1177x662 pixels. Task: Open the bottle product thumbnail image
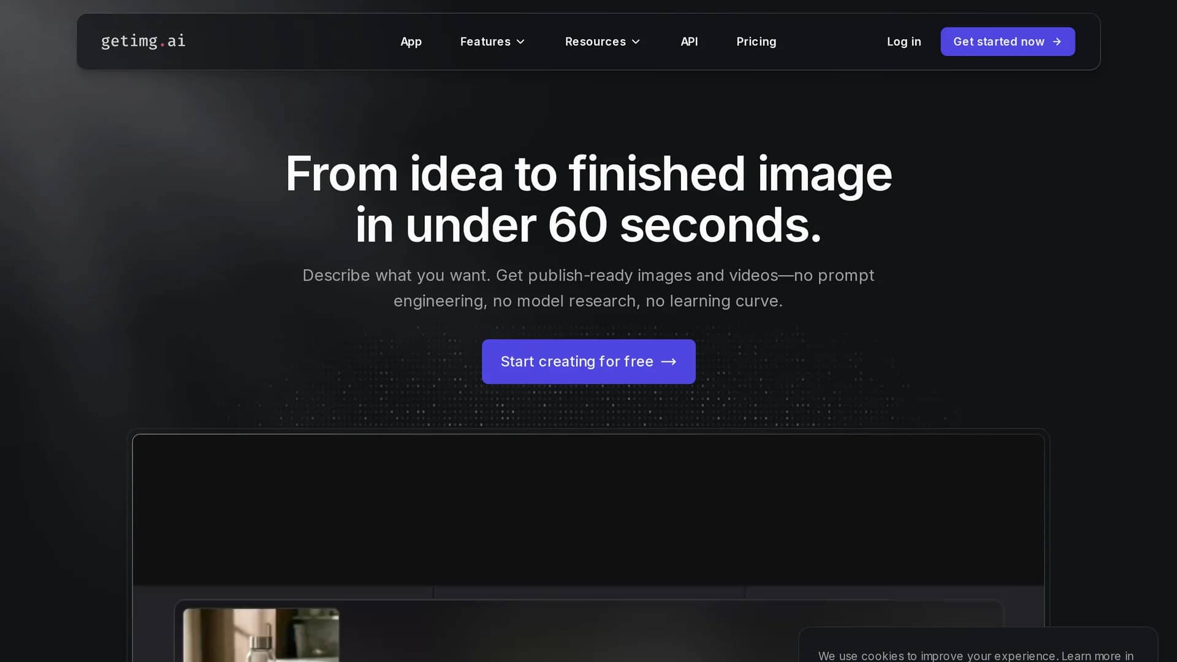(x=261, y=635)
